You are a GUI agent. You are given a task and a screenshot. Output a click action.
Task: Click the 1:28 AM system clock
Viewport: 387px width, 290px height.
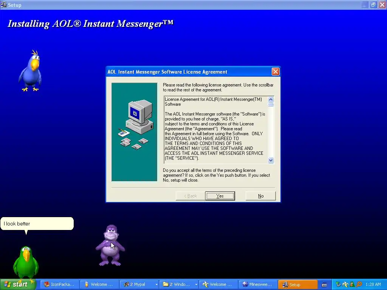tap(373, 284)
